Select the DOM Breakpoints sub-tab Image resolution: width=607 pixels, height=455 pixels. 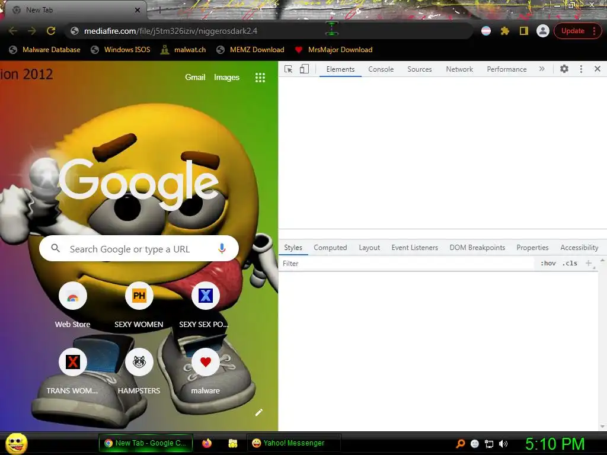[x=477, y=247]
